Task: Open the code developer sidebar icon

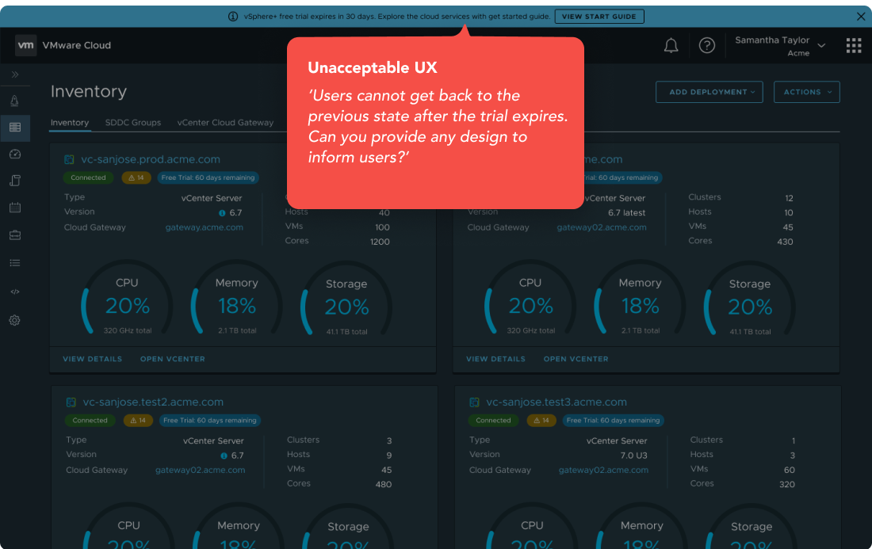Action: (15, 292)
